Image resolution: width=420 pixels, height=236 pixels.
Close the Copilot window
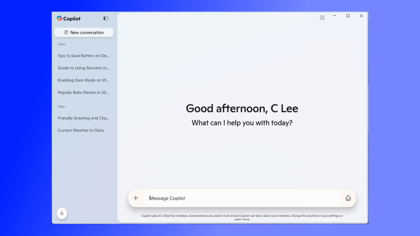[361, 16]
